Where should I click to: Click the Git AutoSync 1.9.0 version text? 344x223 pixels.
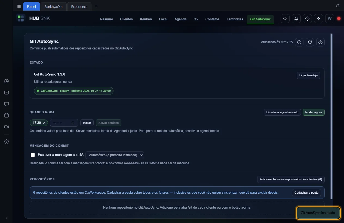pyautogui.click(x=50, y=74)
